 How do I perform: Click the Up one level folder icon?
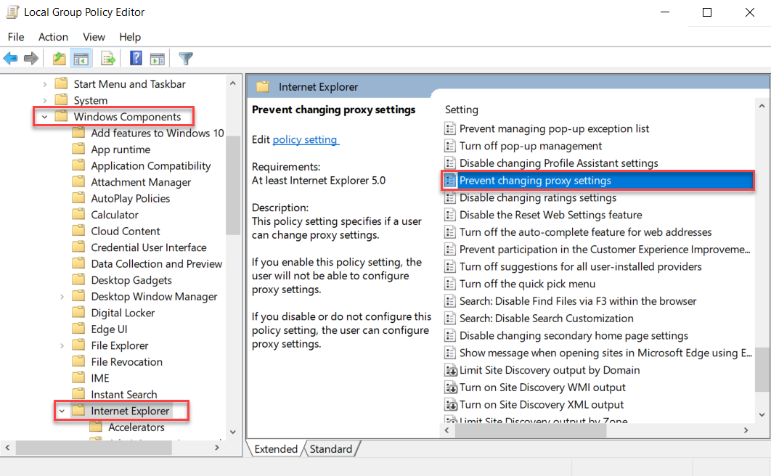click(x=58, y=58)
